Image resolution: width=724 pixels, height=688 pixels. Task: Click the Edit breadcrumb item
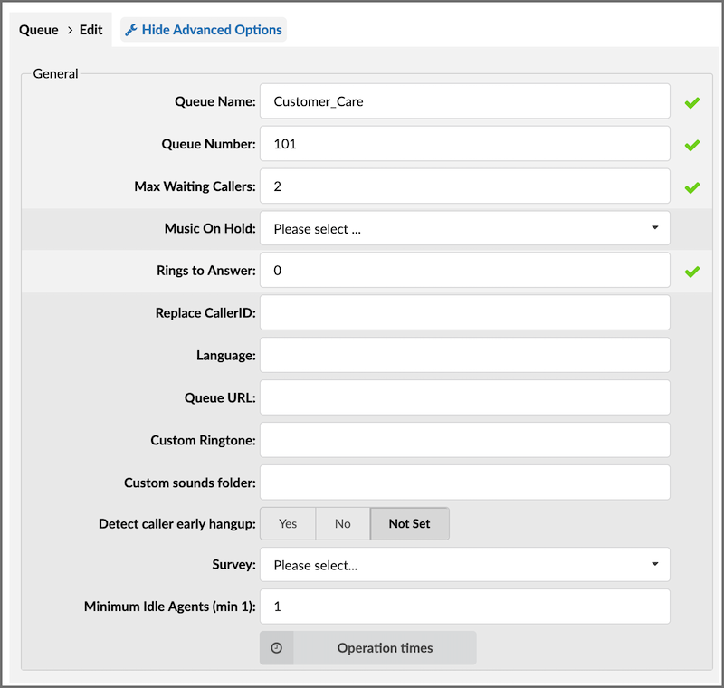pyautogui.click(x=91, y=30)
